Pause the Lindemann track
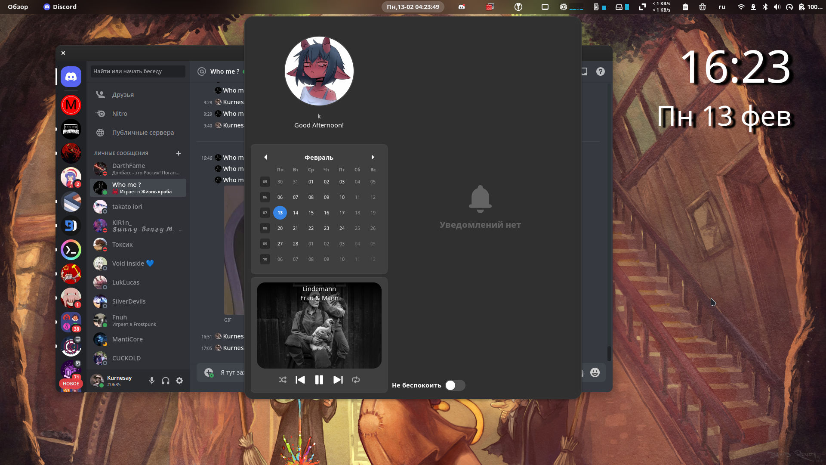826x465 pixels. (x=319, y=380)
